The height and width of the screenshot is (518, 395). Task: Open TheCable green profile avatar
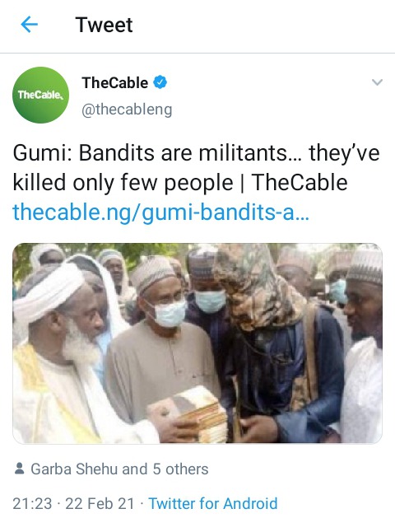tap(40, 96)
